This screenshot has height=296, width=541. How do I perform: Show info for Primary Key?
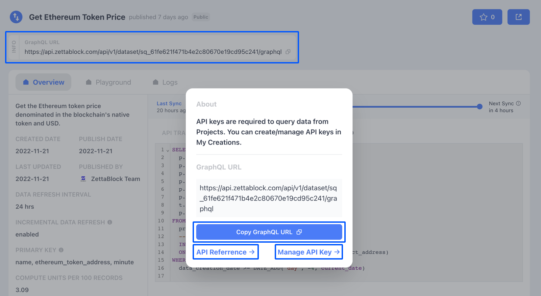61,250
